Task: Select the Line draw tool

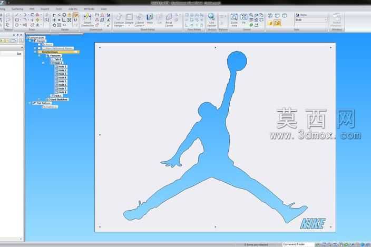Action: pyautogui.click(x=17, y=15)
